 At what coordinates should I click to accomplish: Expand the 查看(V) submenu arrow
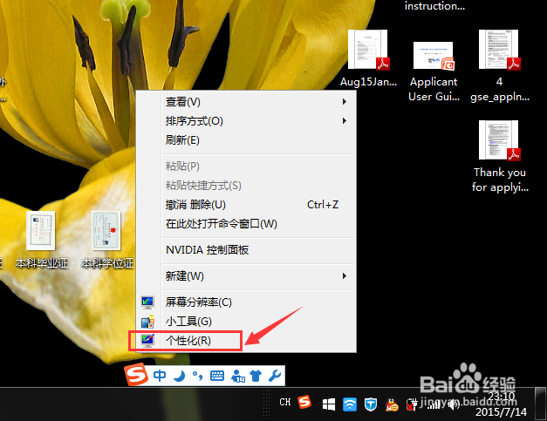coord(345,102)
